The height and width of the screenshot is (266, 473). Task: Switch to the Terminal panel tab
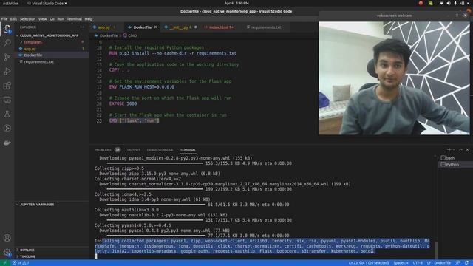click(188, 150)
